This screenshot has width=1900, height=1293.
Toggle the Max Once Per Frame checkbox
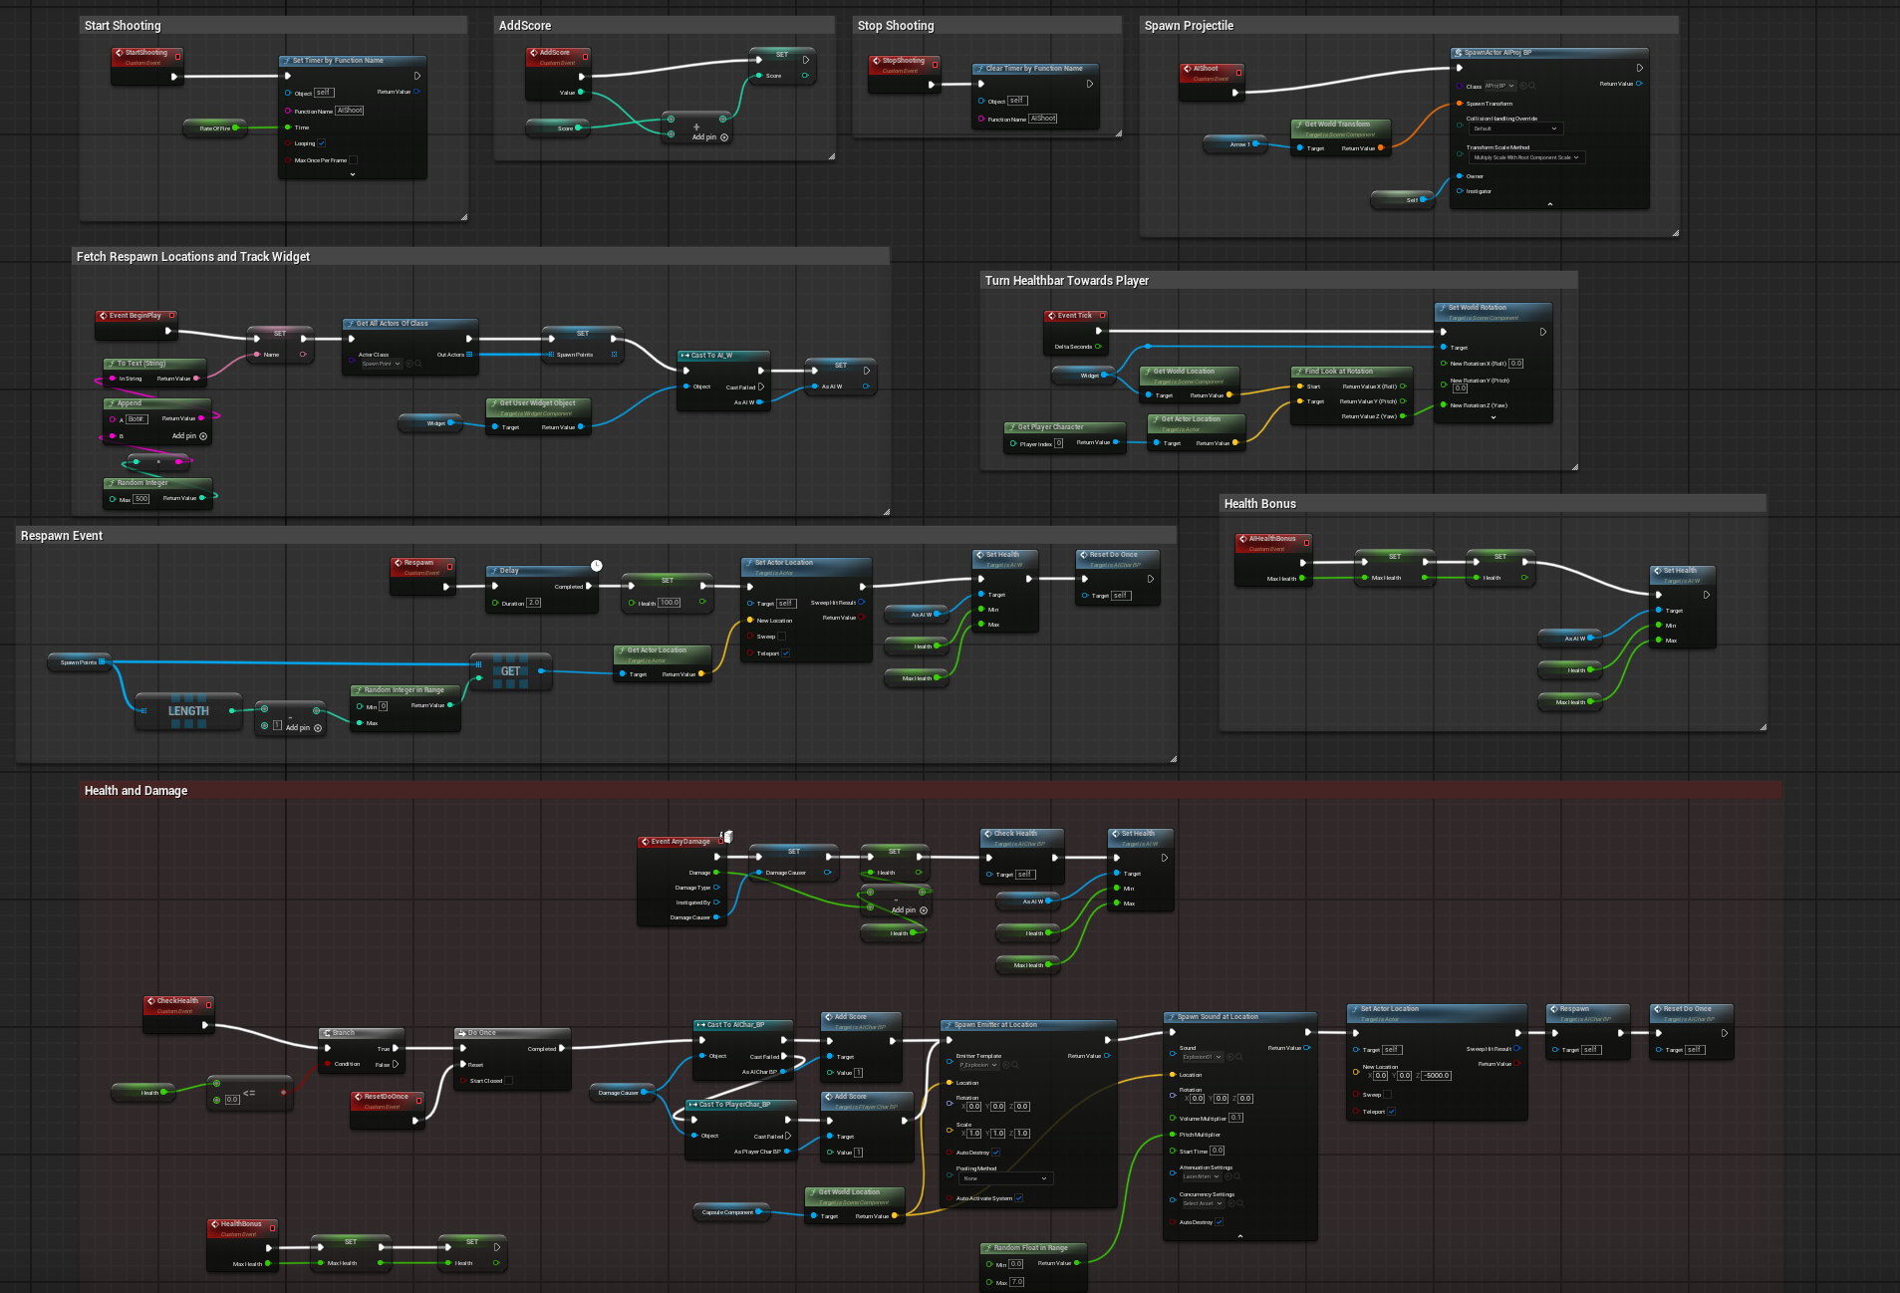click(x=353, y=160)
